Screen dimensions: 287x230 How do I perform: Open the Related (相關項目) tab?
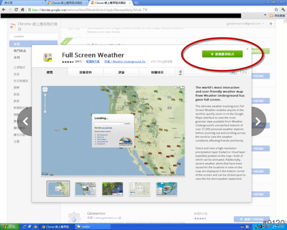point(157,72)
